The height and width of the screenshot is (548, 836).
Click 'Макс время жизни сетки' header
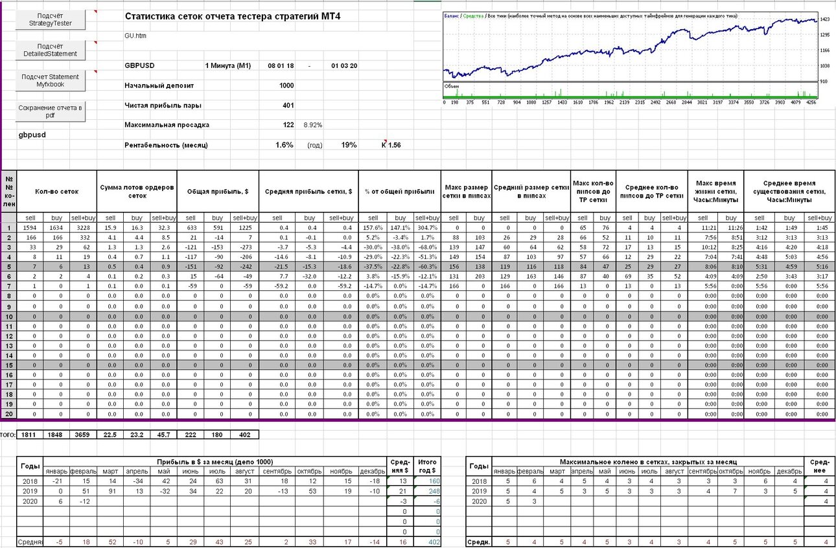click(716, 191)
